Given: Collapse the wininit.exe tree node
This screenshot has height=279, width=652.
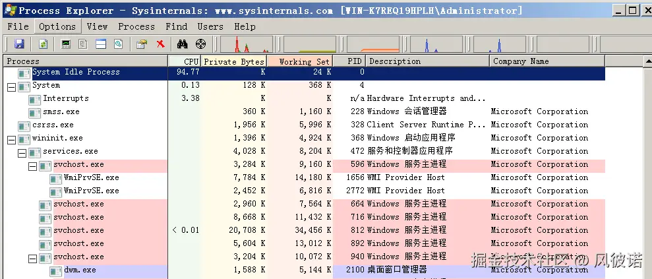Looking at the screenshot, I should 12,140.
